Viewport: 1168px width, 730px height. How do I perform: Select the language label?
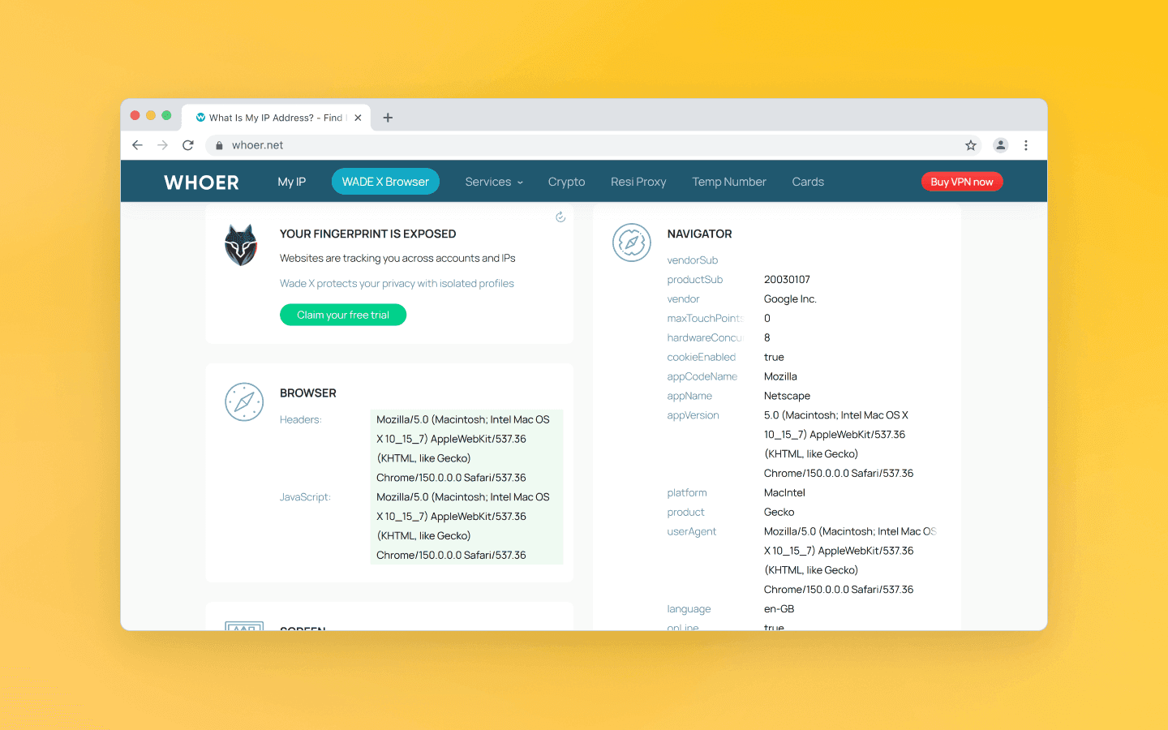[x=689, y=609]
